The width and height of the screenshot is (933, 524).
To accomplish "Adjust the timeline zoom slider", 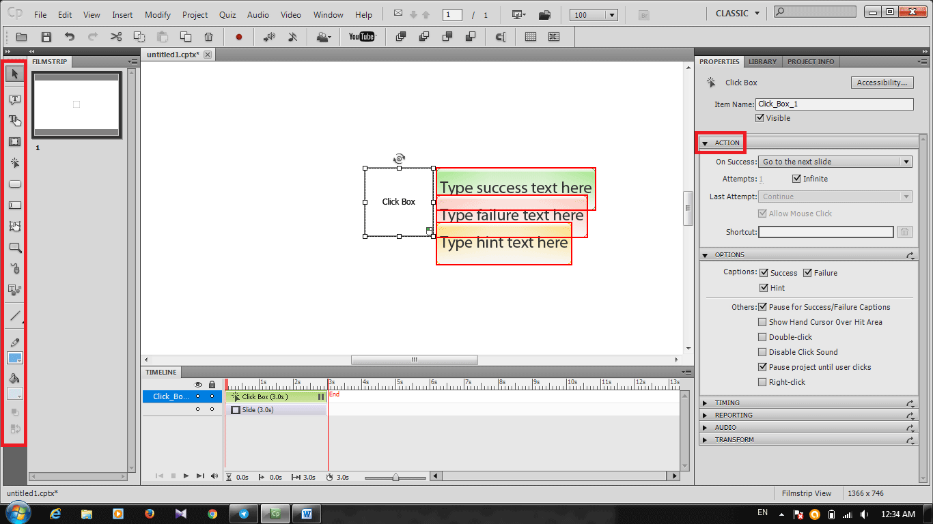I will [395, 478].
